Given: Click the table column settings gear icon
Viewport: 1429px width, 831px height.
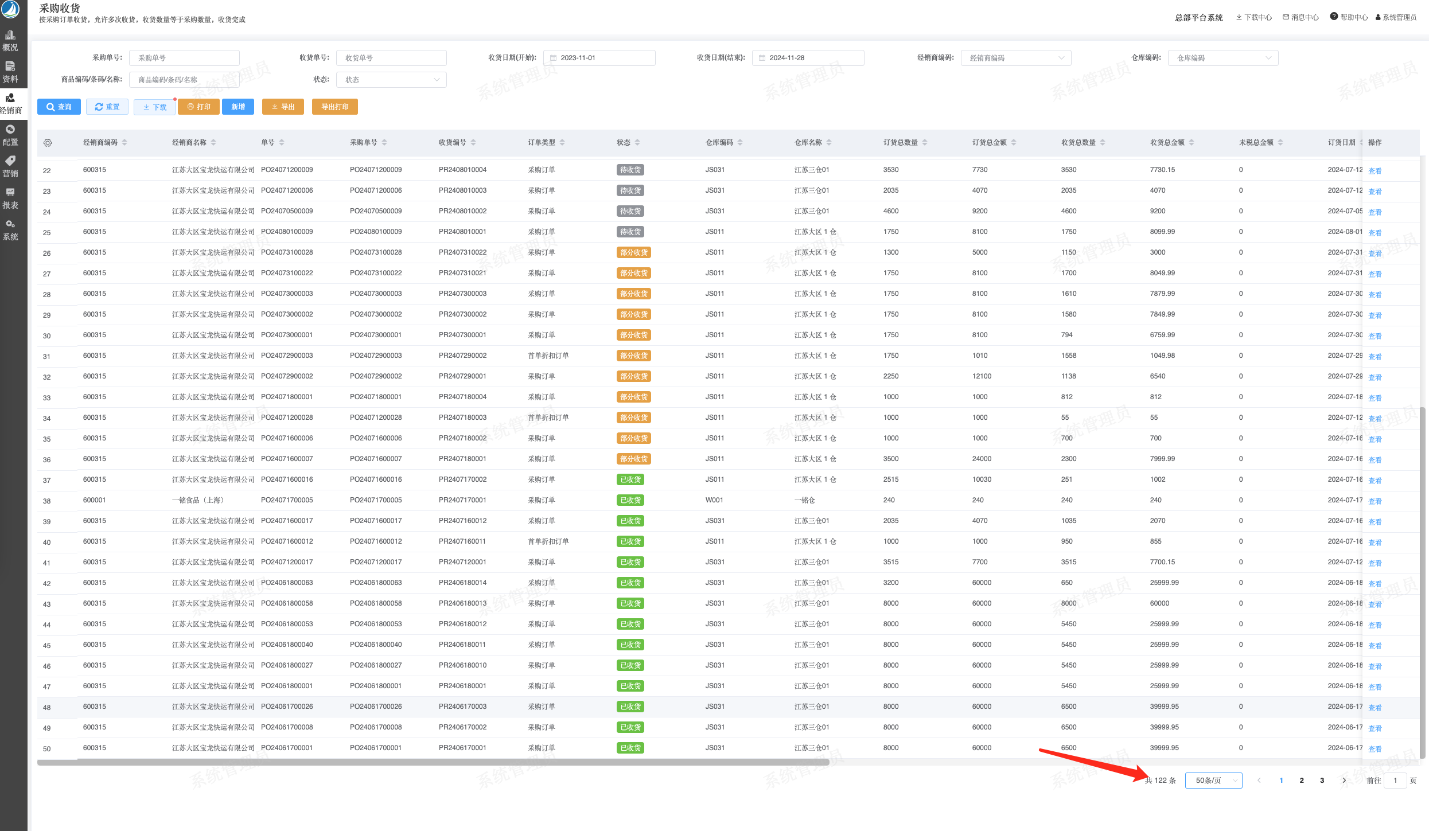Looking at the screenshot, I should click(48, 143).
